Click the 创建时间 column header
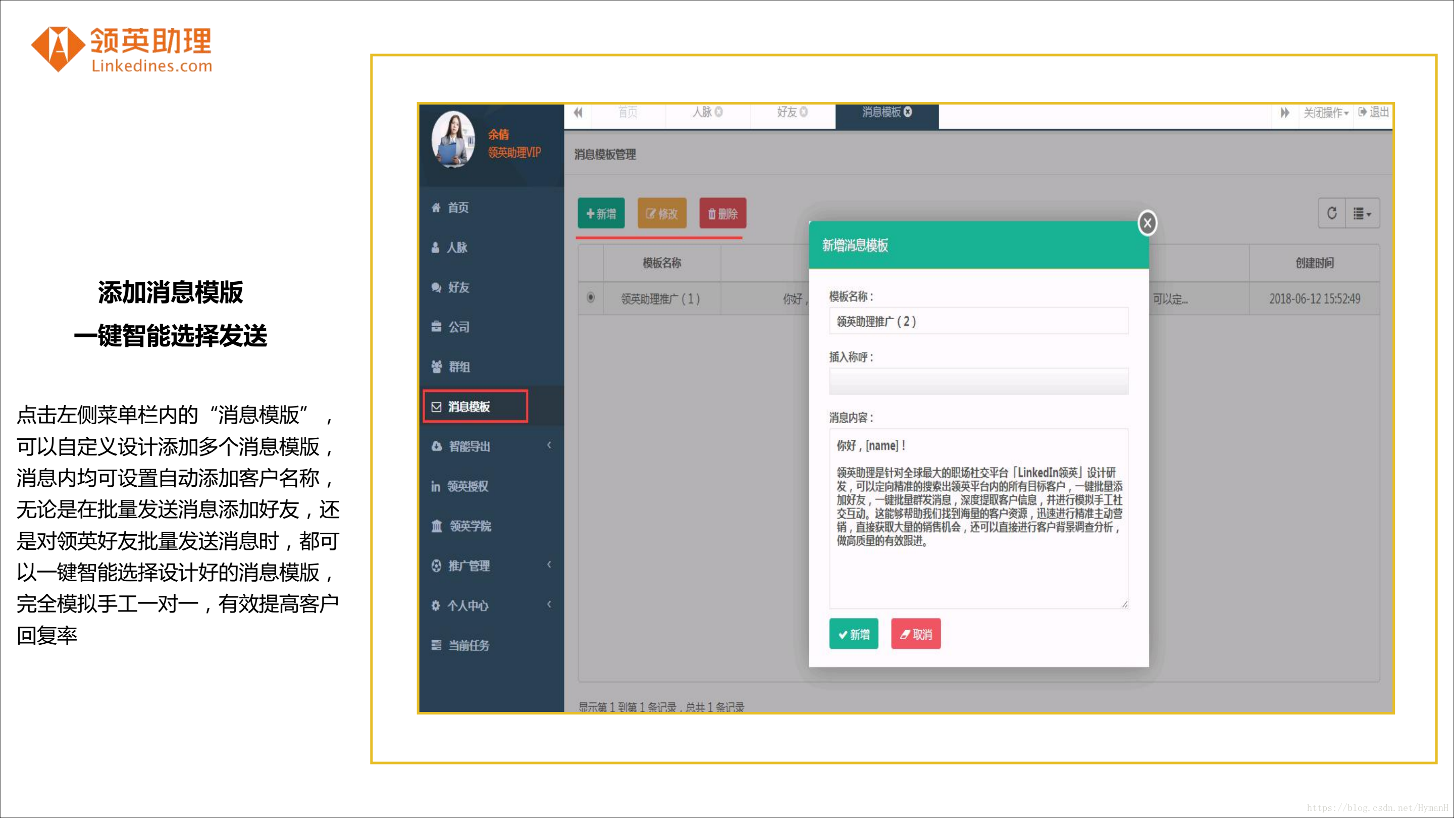1454x818 pixels. click(1315, 263)
